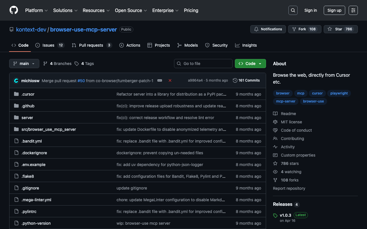Viewport: 367px width, 229px height.
Task: Switch to the Issues tab
Action: pyautogui.click(x=49, y=45)
